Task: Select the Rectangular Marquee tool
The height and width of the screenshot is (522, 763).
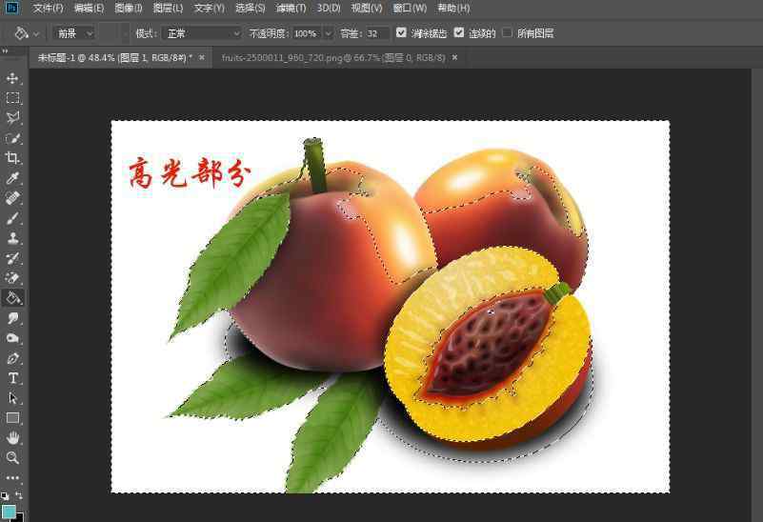Action: tap(12, 98)
